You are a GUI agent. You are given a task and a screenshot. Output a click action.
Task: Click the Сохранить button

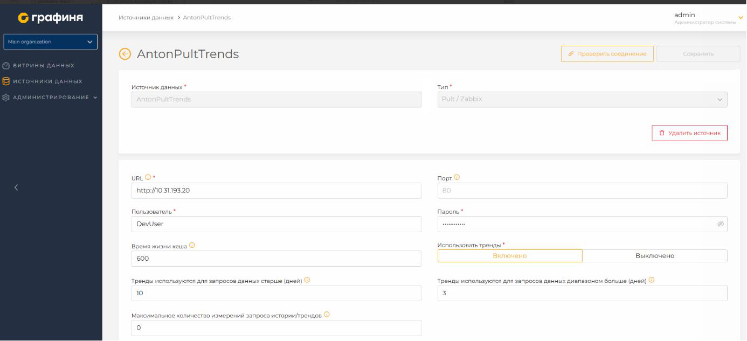[698, 54]
